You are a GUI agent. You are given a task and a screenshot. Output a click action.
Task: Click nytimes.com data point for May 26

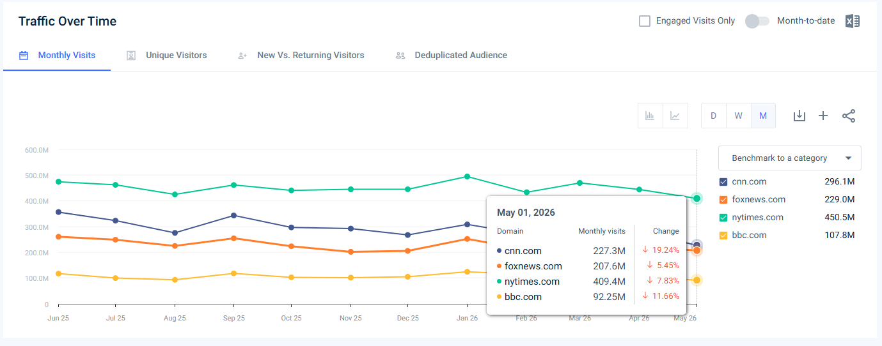(x=697, y=199)
